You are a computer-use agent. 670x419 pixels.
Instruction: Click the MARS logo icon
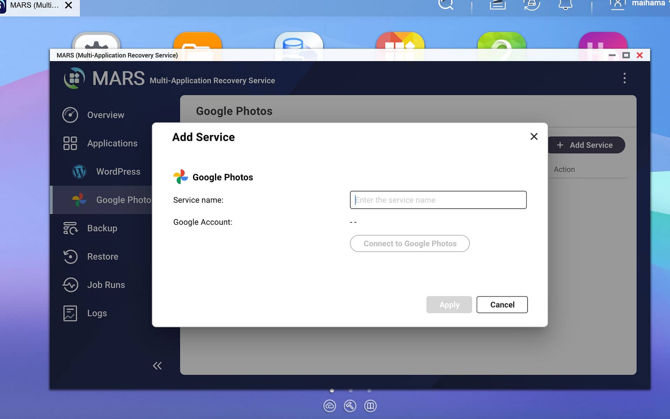click(74, 78)
